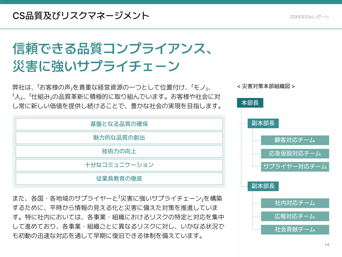Collapse the 十分なコミュニケーション row

click(119, 165)
